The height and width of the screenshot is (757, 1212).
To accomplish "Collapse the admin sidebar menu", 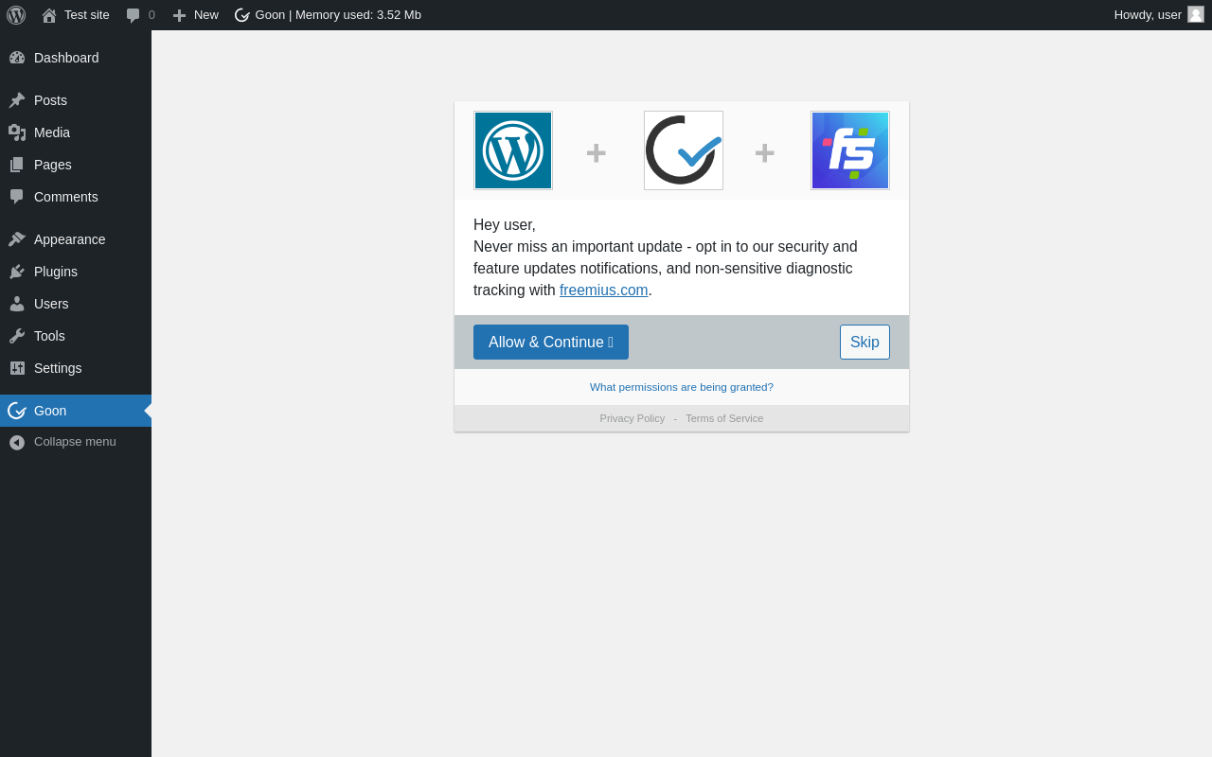I will coord(76,442).
